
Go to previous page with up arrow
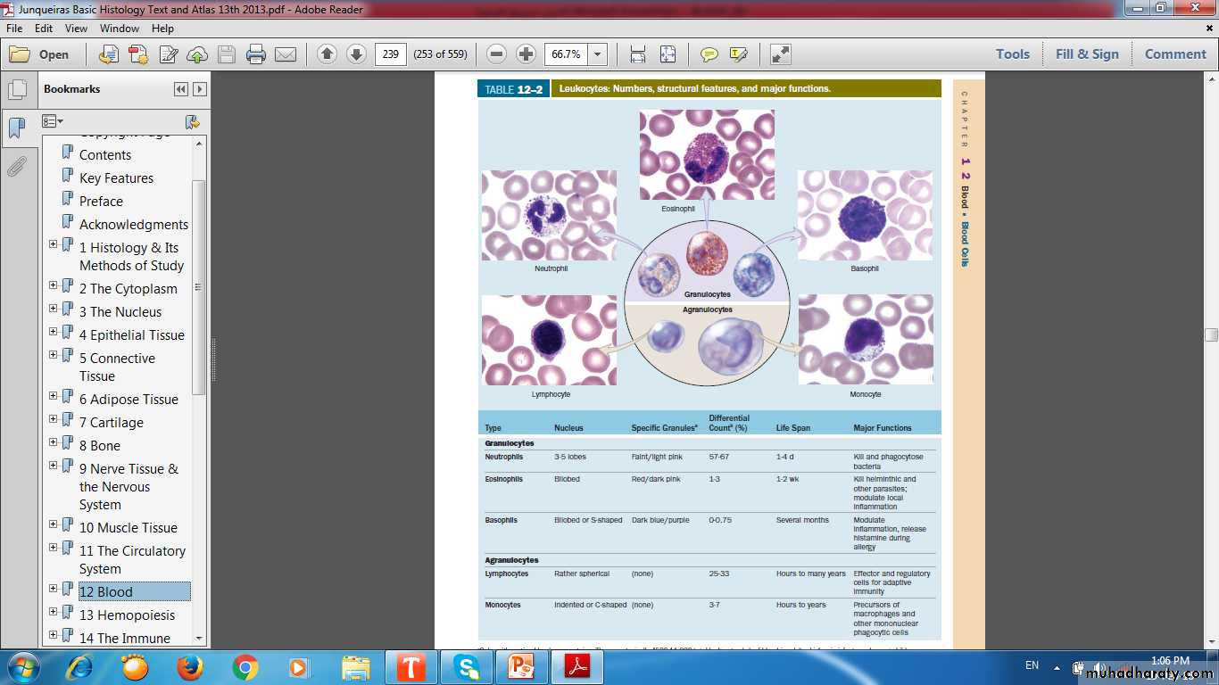coord(327,54)
